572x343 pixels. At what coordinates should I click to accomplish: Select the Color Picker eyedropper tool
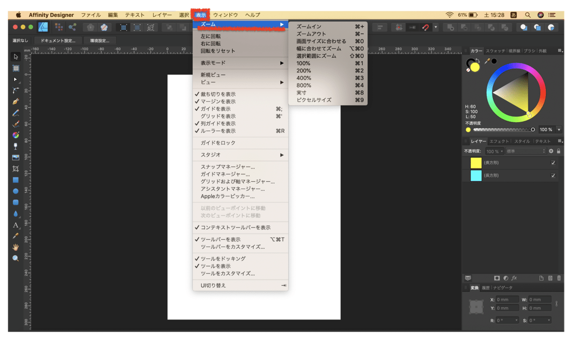coord(16,236)
